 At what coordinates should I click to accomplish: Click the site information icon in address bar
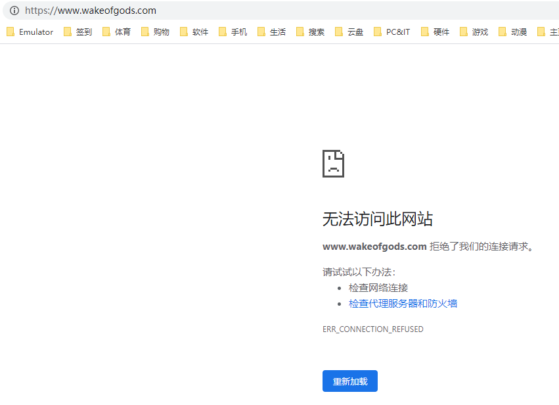(14, 11)
